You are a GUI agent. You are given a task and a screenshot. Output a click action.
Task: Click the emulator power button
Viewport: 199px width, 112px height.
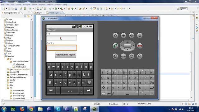tap(140, 35)
